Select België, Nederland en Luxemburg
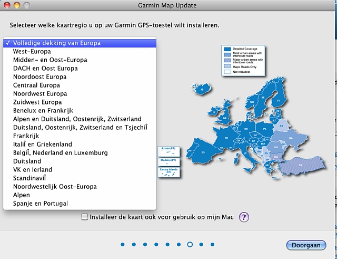Viewport: 337px width, 259px height. (80, 153)
